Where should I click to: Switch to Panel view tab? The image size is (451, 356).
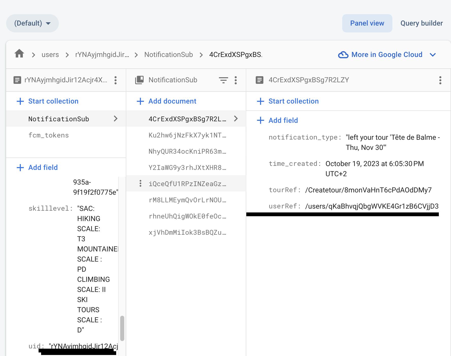coord(367,23)
